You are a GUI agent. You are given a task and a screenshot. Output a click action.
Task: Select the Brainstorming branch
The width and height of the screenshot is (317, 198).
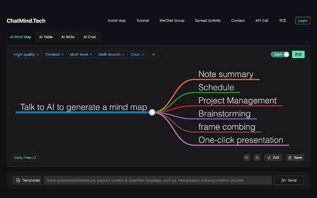point(224,114)
